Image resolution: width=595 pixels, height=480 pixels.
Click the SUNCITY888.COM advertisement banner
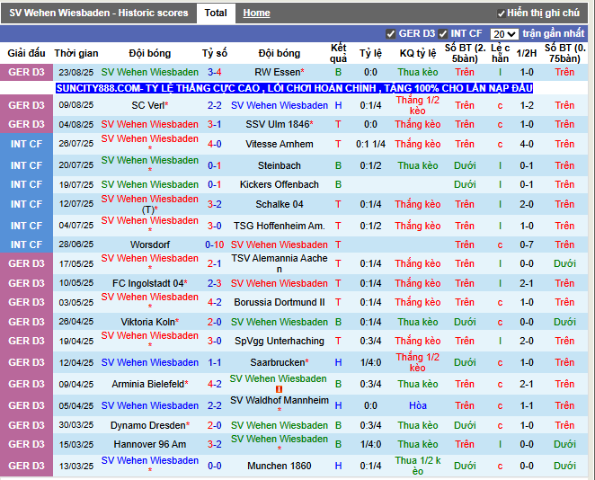(295, 88)
